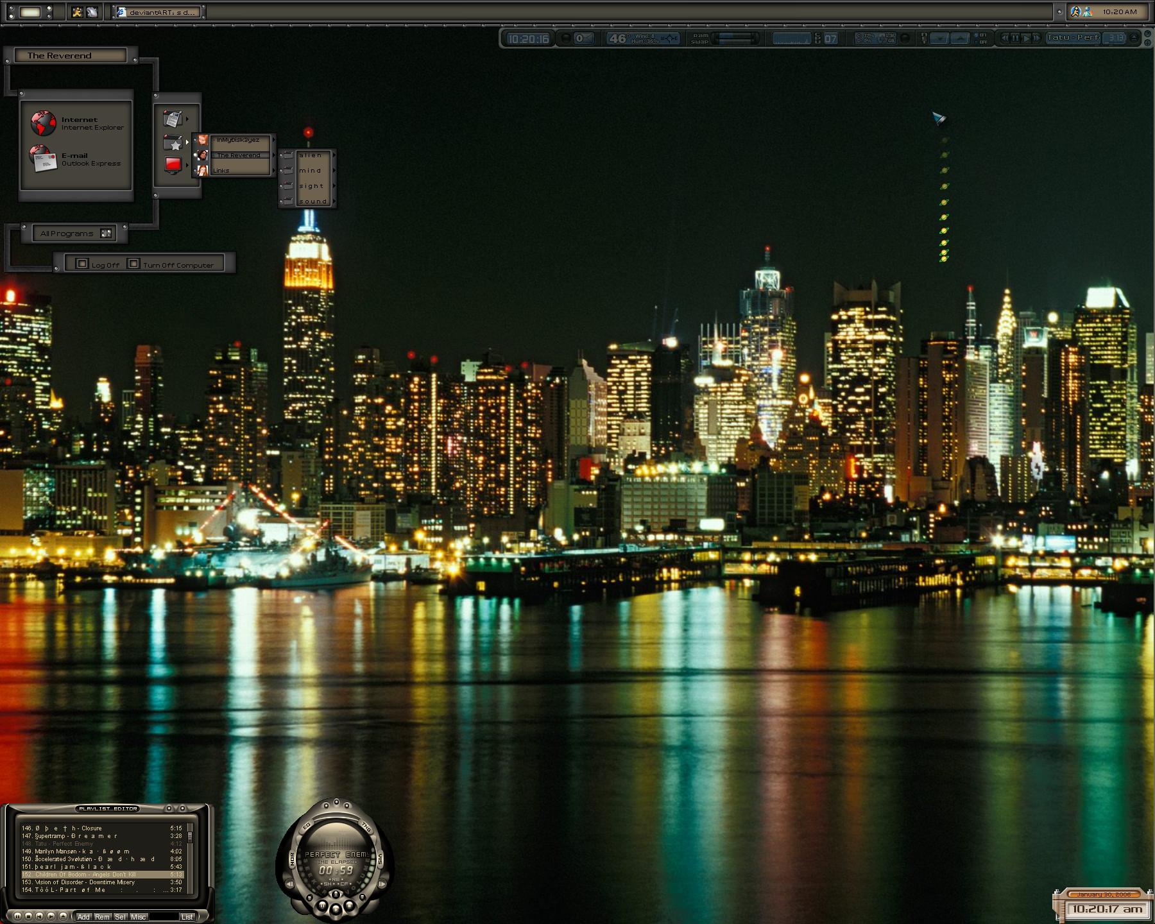Click folder icon beside sight
Image resolution: width=1155 pixels, height=924 pixels.
(288, 186)
